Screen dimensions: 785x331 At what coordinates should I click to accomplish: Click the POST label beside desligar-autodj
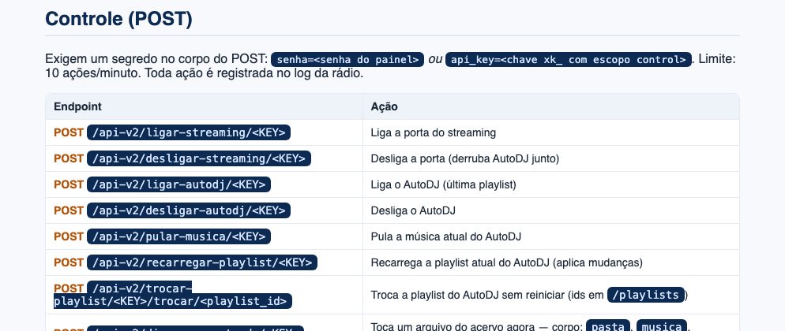click(x=69, y=210)
